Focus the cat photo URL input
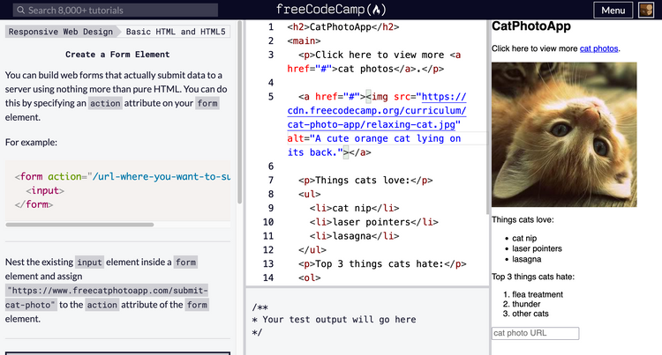Screen dimensions: 662x355 pyautogui.click(x=535, y=333)
